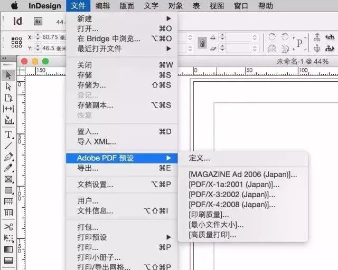This screenshot has height=270, width=338.
Task: Click the select next object icon
Action: point(330,48)
